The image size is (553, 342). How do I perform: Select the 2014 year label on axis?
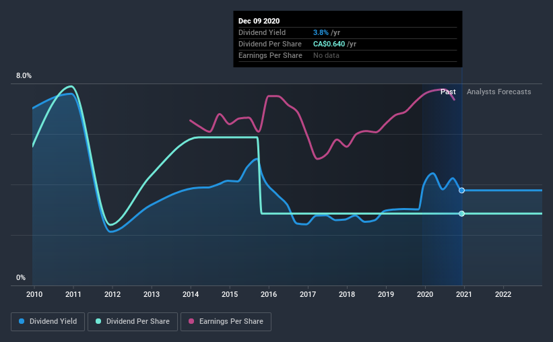tap(191, 294)
